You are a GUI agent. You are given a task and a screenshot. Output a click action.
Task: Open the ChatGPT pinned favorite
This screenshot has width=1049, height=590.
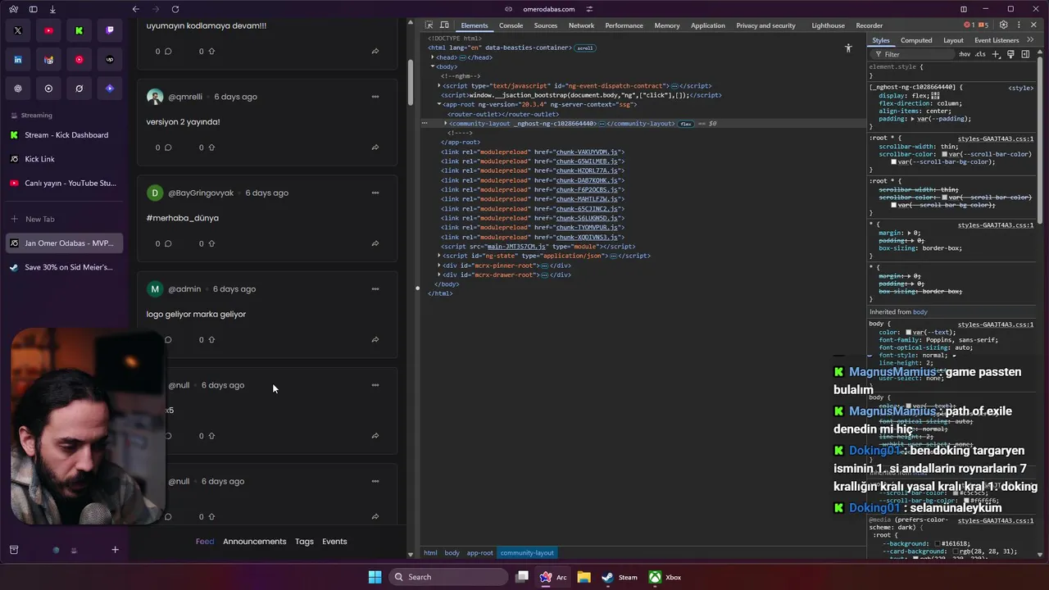[18, 88]
